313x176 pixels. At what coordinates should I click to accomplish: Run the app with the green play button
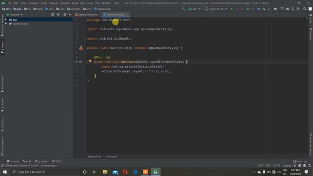click(231, 9)
